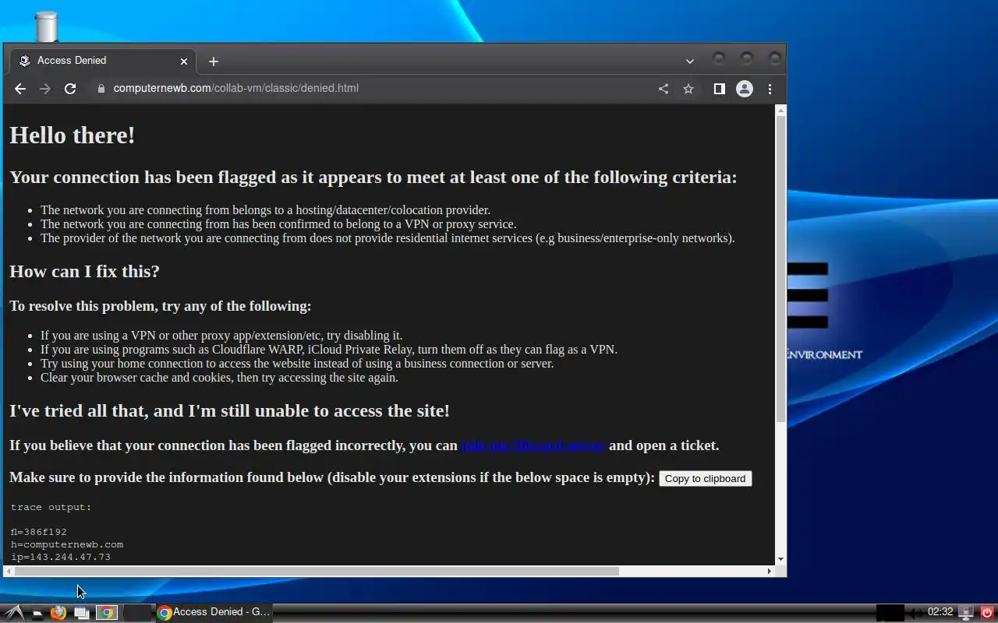Click the scroll right arrow

(x=770, y=571)
